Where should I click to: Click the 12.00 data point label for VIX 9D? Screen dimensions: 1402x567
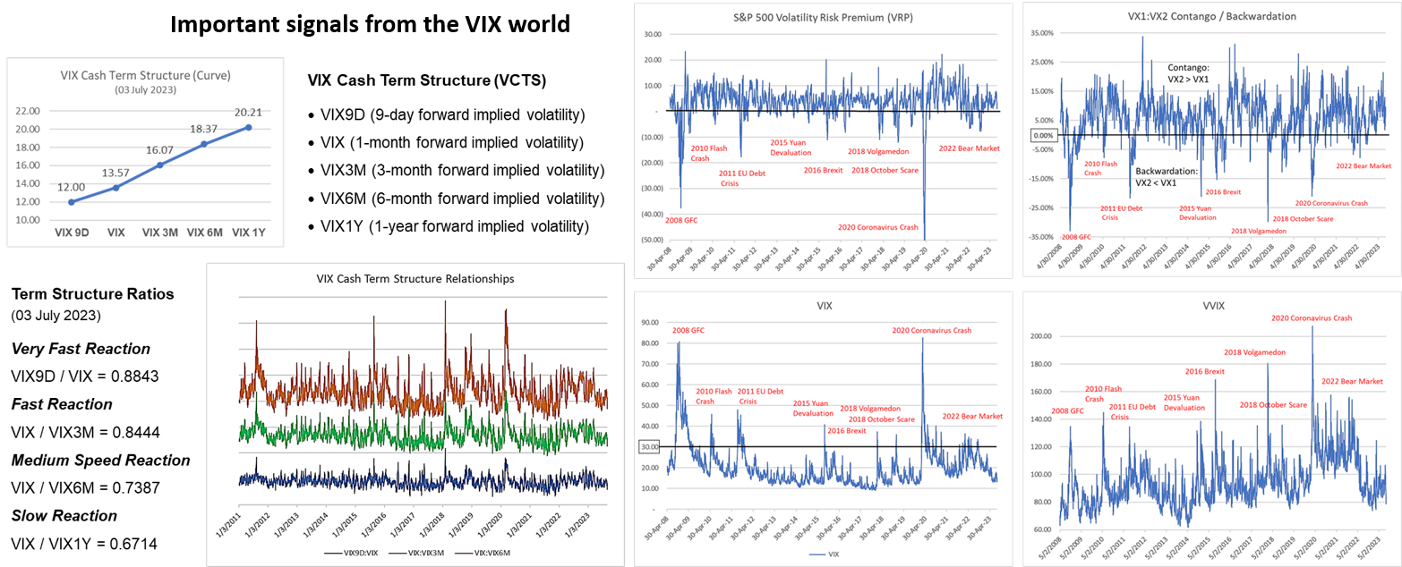pos(71,187)
